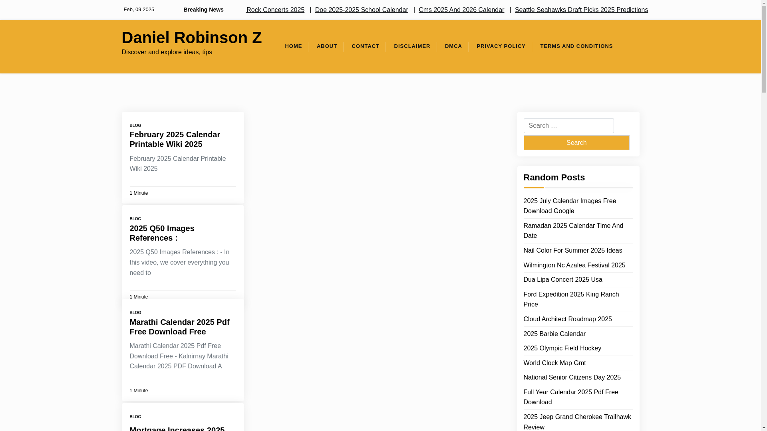Open Seattle Seahawks Draft Picks 2025 Predictions
Image resolution: width=767 pixels, height=431 pixels.
pos(581,10)
